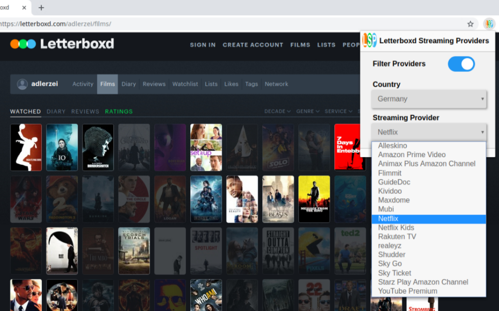Open a new browser tab
The image size is (499, 311).
pyautogui.click(x=41, y=8)
